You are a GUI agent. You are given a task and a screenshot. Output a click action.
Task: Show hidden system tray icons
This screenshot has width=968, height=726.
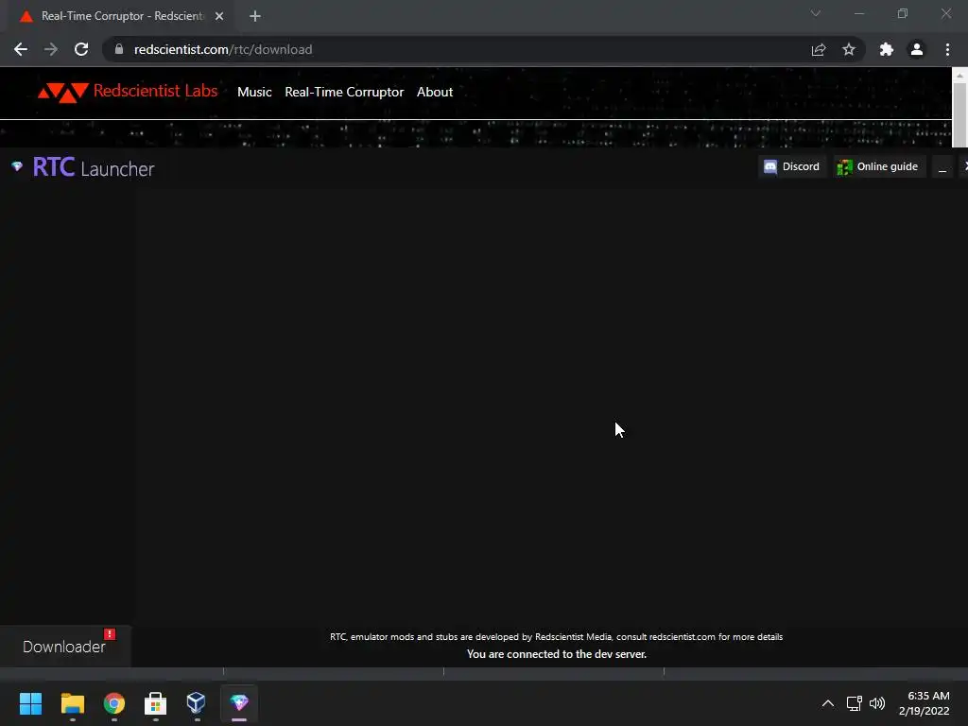coord(828,703)
